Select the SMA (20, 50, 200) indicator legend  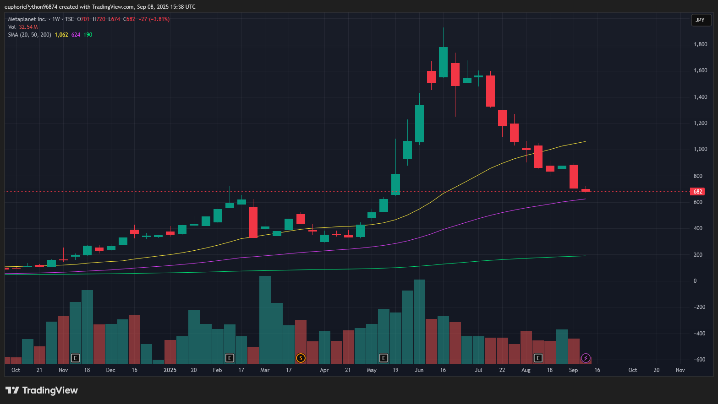click(x=30, y=35)
